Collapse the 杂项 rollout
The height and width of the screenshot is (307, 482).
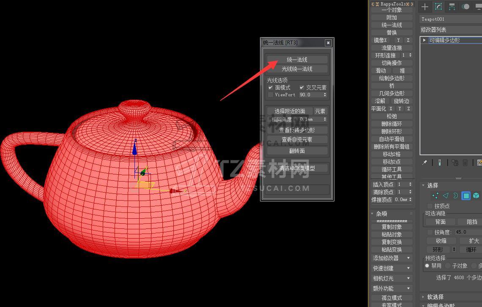pos(372,214)
